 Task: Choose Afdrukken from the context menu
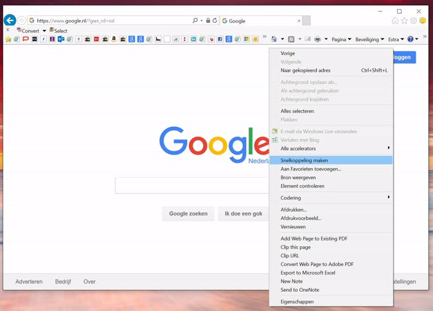pyautogui.click(x=331, y=210)
